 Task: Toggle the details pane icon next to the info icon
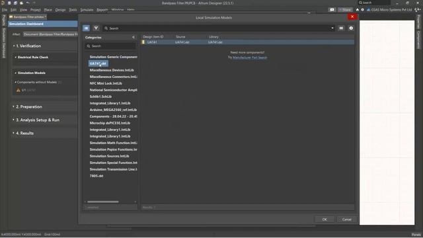(x=341, y=28)
